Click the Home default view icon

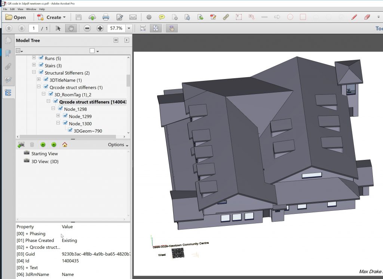pos(65,145)
